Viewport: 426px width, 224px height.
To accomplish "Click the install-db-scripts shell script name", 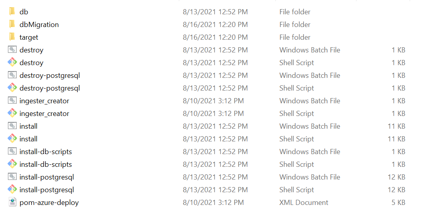I will (x=46, y=164).
